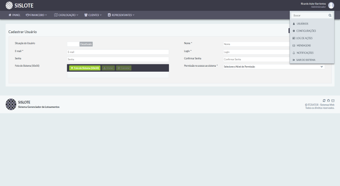Viewport: 340px width, 186px height.
Task: Focus the E-mail input field
Action: tap(118, 52)
